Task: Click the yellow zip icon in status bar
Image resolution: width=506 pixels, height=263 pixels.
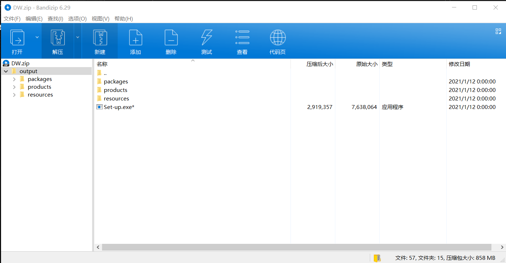Action: 377,258
